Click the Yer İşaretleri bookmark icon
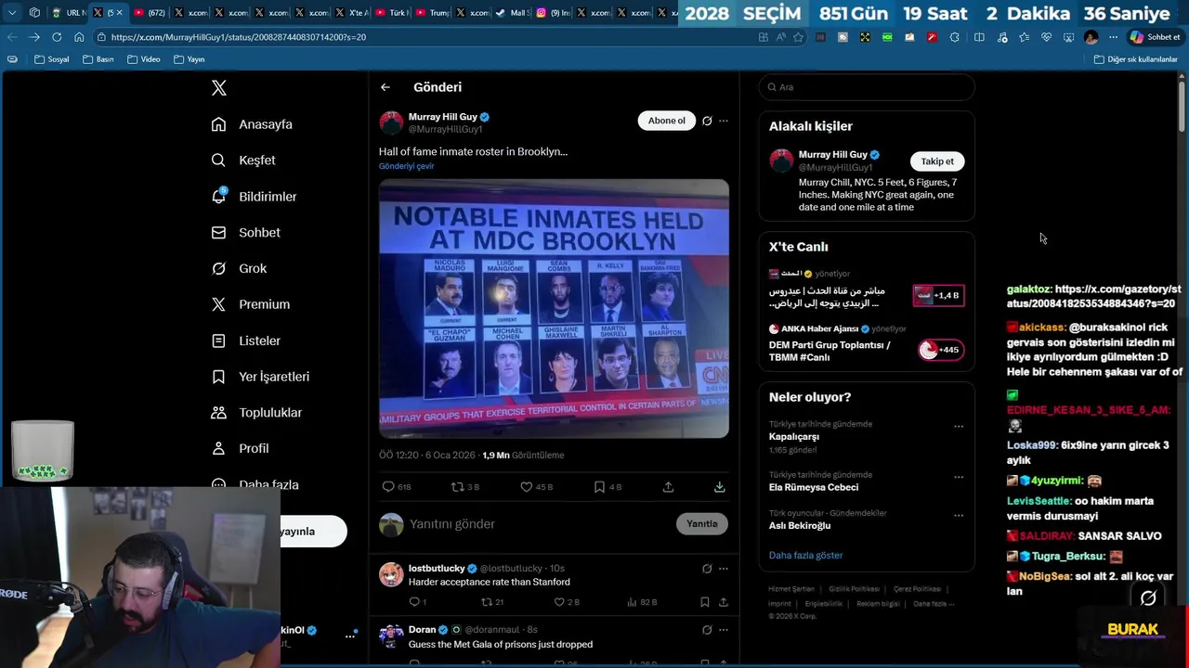The height and width of the screenshot is (668, 1189). [218, 377]
